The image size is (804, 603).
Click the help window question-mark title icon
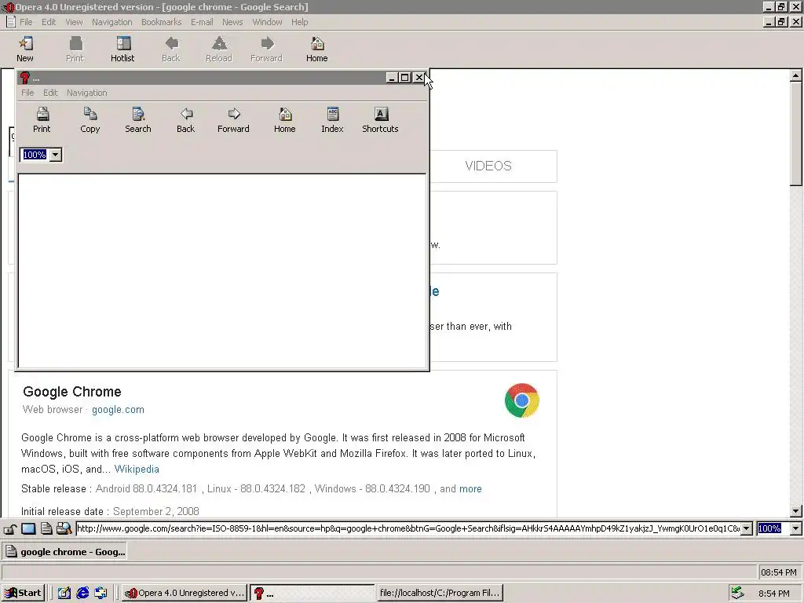pos(24,78)
